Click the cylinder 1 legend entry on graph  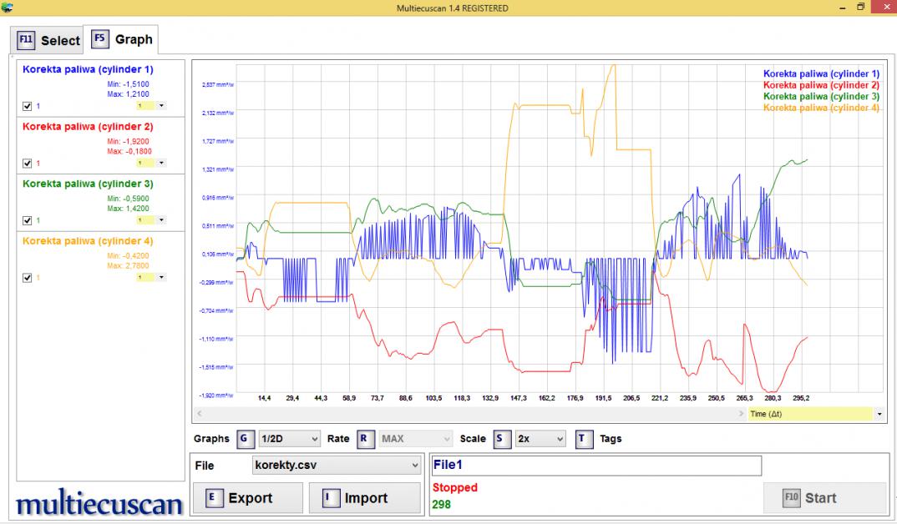[x=821, y=73]
